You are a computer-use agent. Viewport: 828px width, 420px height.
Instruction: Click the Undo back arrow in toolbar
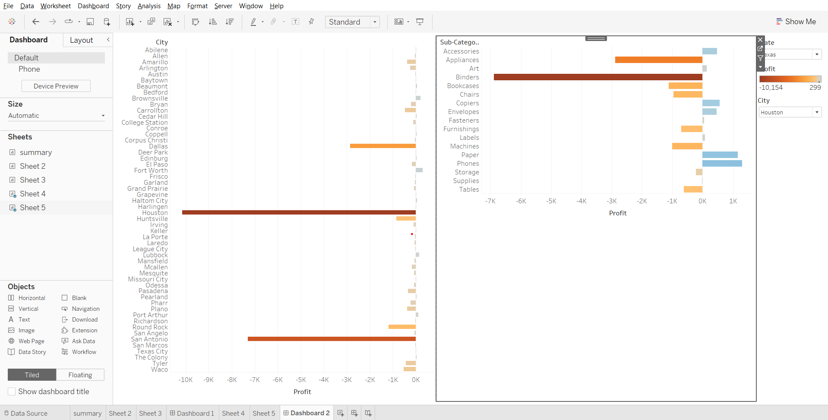36,22
